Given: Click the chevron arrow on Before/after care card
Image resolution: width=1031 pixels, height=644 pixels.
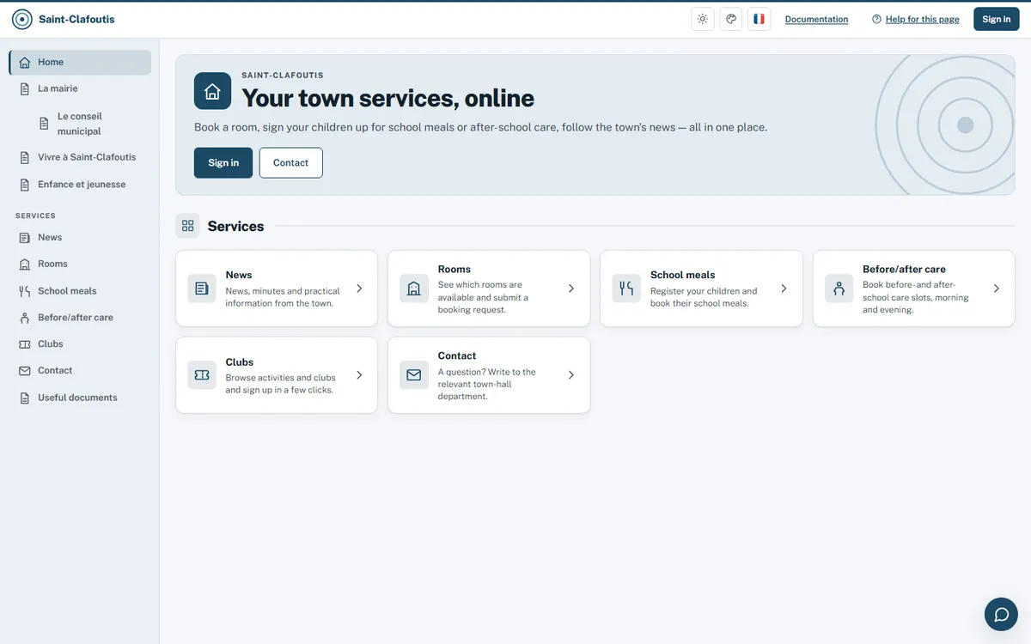Looking at the screenshot, I should [997, 289].
